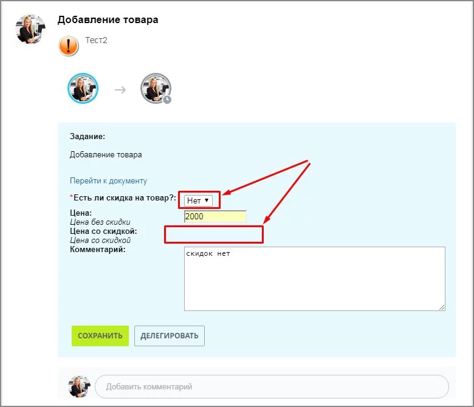Select the gray-ringed avatar in the route
The height and width of the screenshot is (407, 474).
(155, 89)
